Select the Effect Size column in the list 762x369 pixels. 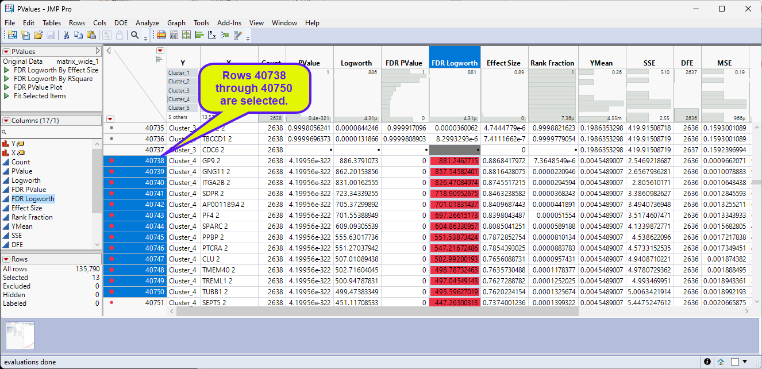pyautogui.click(x=26, y=208)
